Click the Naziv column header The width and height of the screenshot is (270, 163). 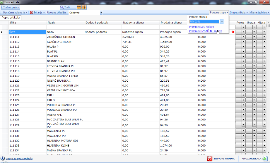65,23
